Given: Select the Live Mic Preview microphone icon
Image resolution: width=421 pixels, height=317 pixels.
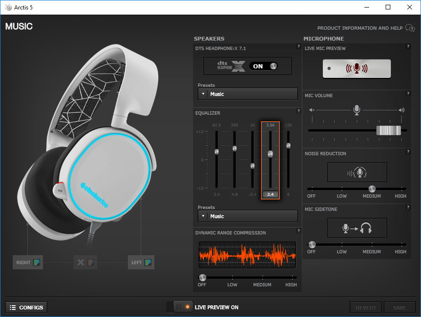Looking at the screenshot, I should click(x=356, y=68).
